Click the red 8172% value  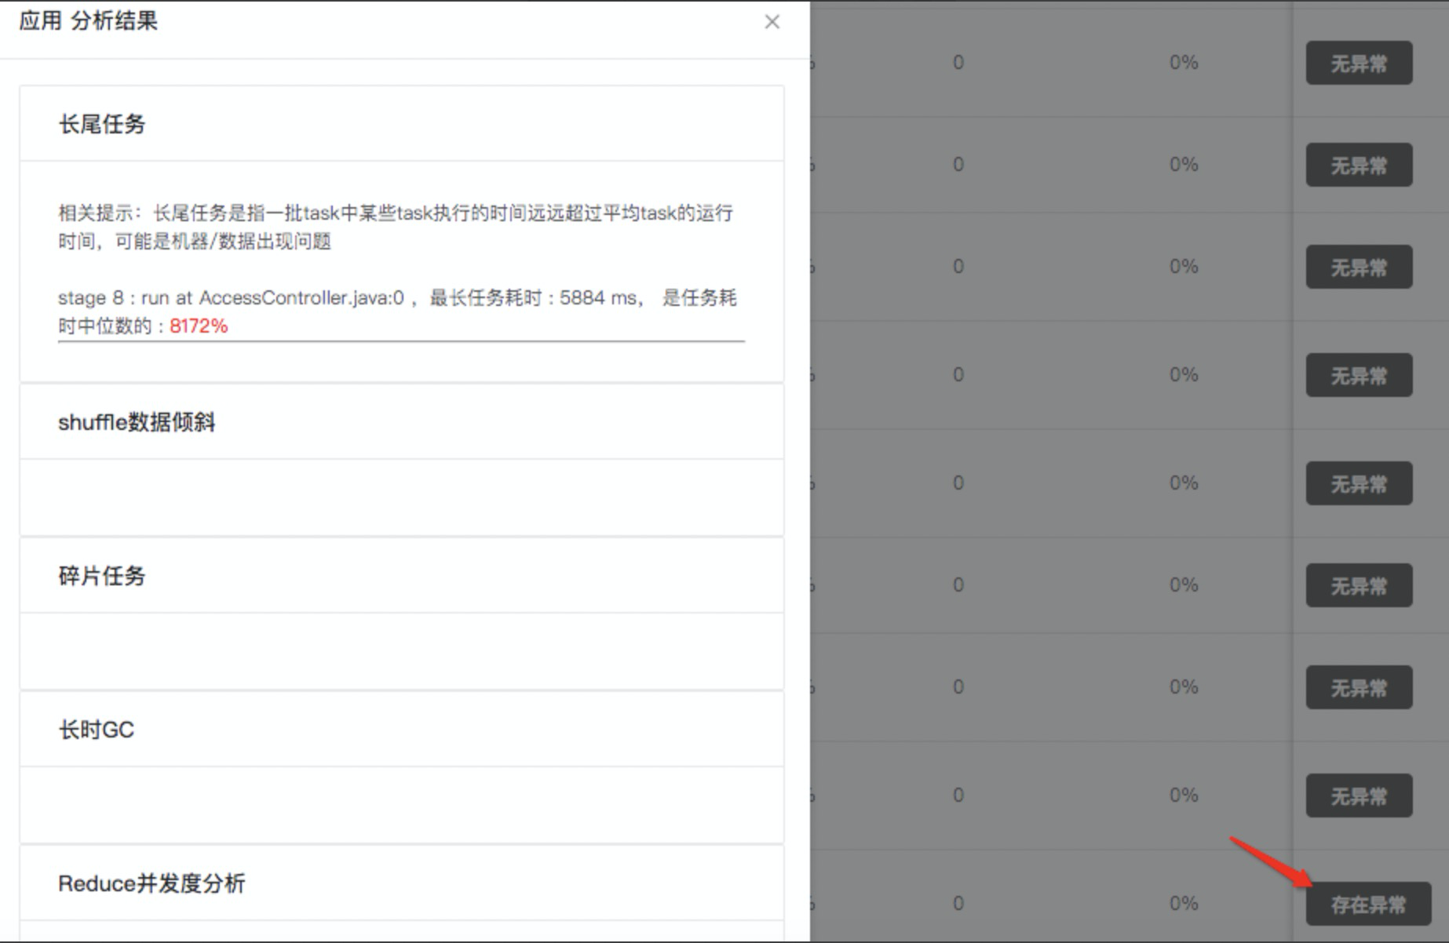click(199, 326)
